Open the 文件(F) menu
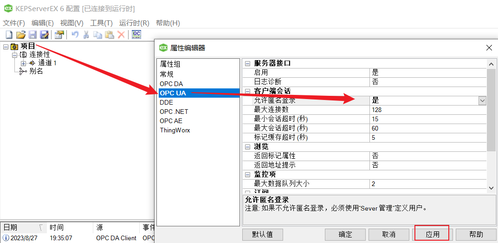Viewport: 498px width, 243px height. click(13, 23)
